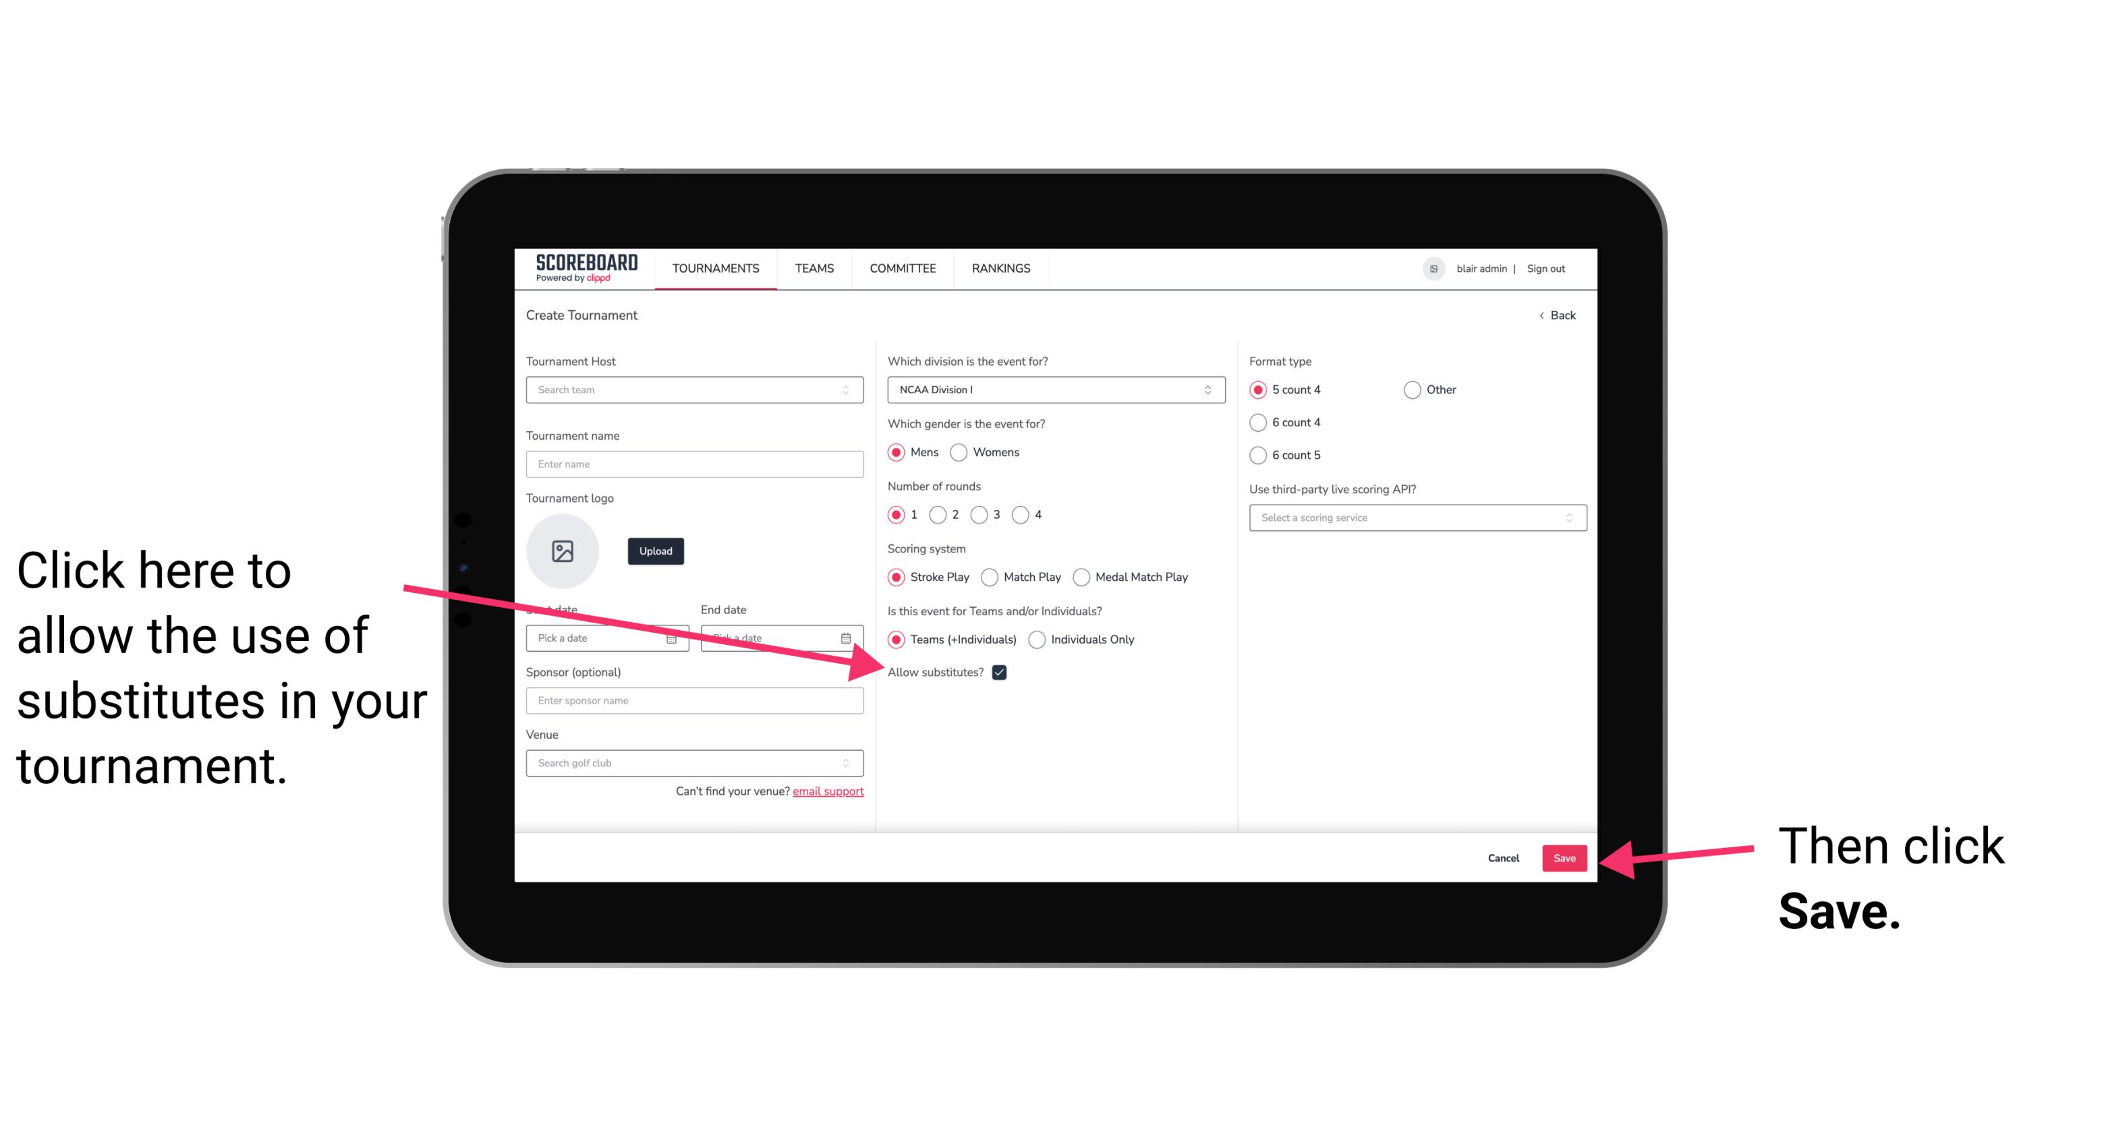Click the blair admin profile icon

tap(1433, 268)
